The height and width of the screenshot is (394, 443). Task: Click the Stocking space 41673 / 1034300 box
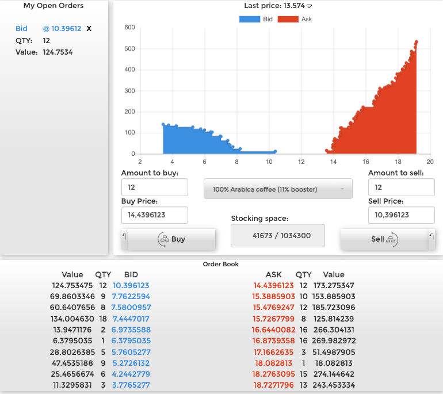click(x=278, y=236)
